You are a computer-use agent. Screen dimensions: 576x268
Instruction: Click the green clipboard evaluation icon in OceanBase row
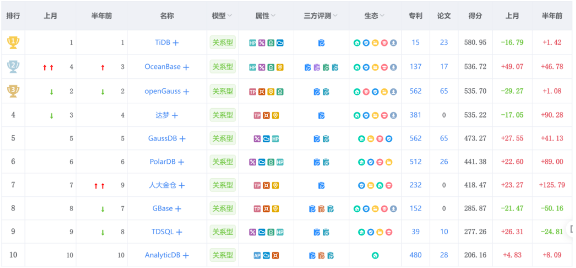click(x=326, y=67)
